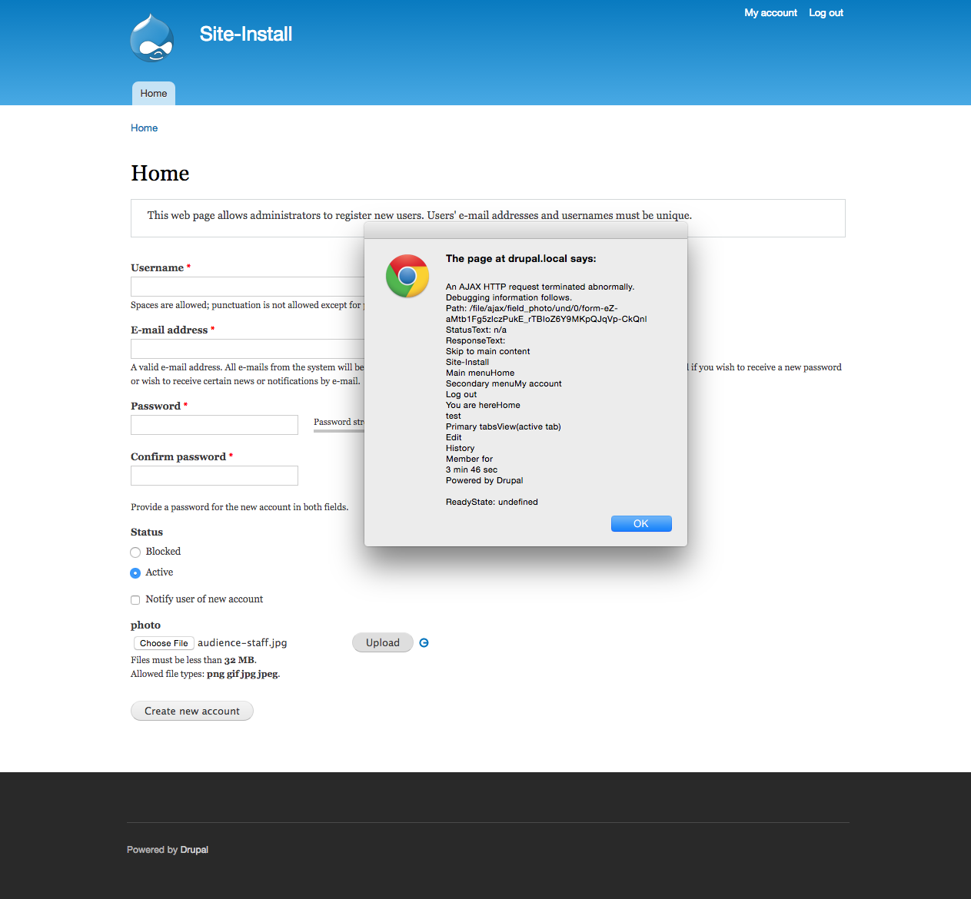
Task: Open the Choose File dialog
Action: point(163,643)
